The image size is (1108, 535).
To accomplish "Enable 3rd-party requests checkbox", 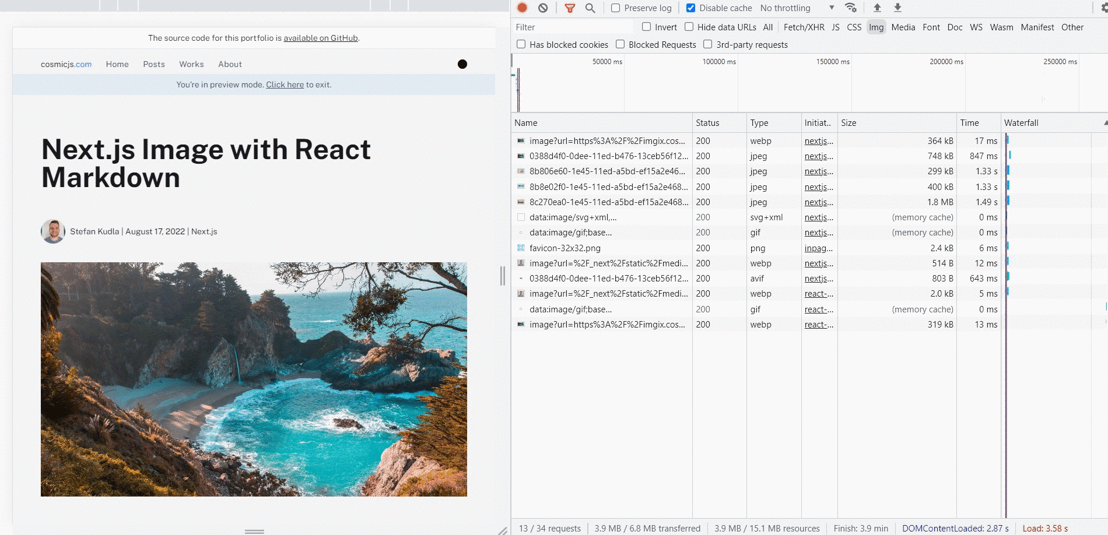I will (707, 44).
